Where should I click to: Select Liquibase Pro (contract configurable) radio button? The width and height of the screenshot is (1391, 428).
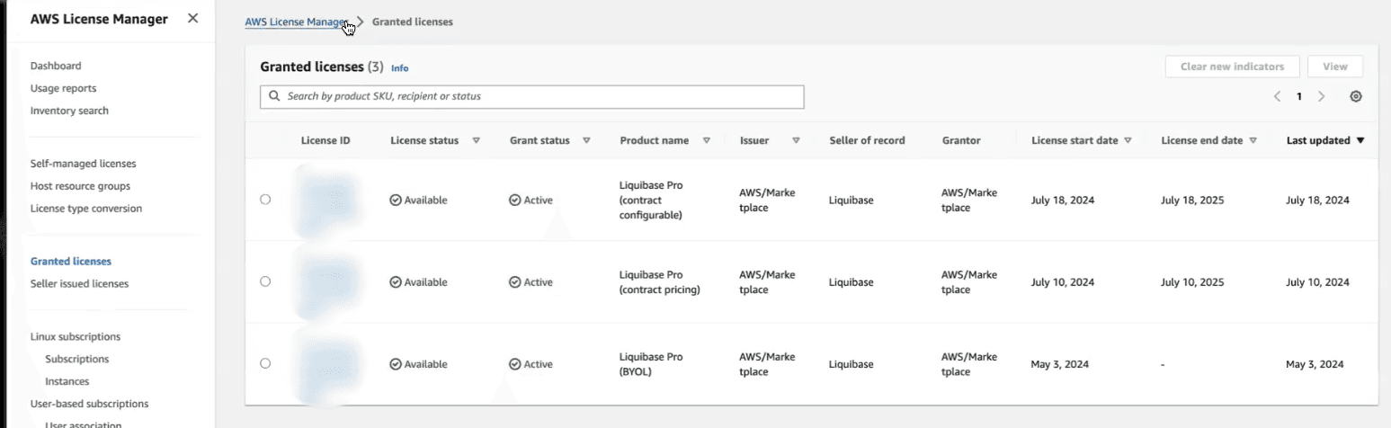[265, 200]
